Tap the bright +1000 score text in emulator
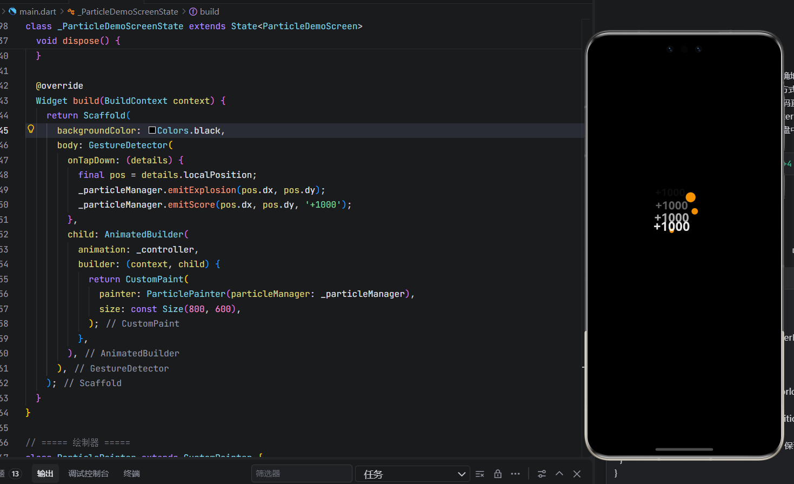This screenshot has width=794, height=484. pyautogui.click(x=672, y=227)
